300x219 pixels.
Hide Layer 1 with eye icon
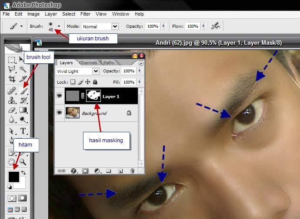[x=59, y=95]
